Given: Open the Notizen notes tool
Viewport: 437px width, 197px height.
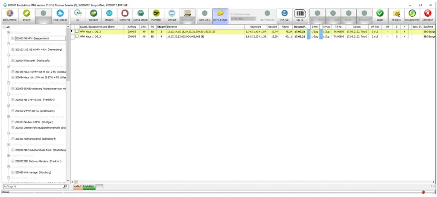Looking at the screenshot, I should pyautogui.click(x=93, y=15).
